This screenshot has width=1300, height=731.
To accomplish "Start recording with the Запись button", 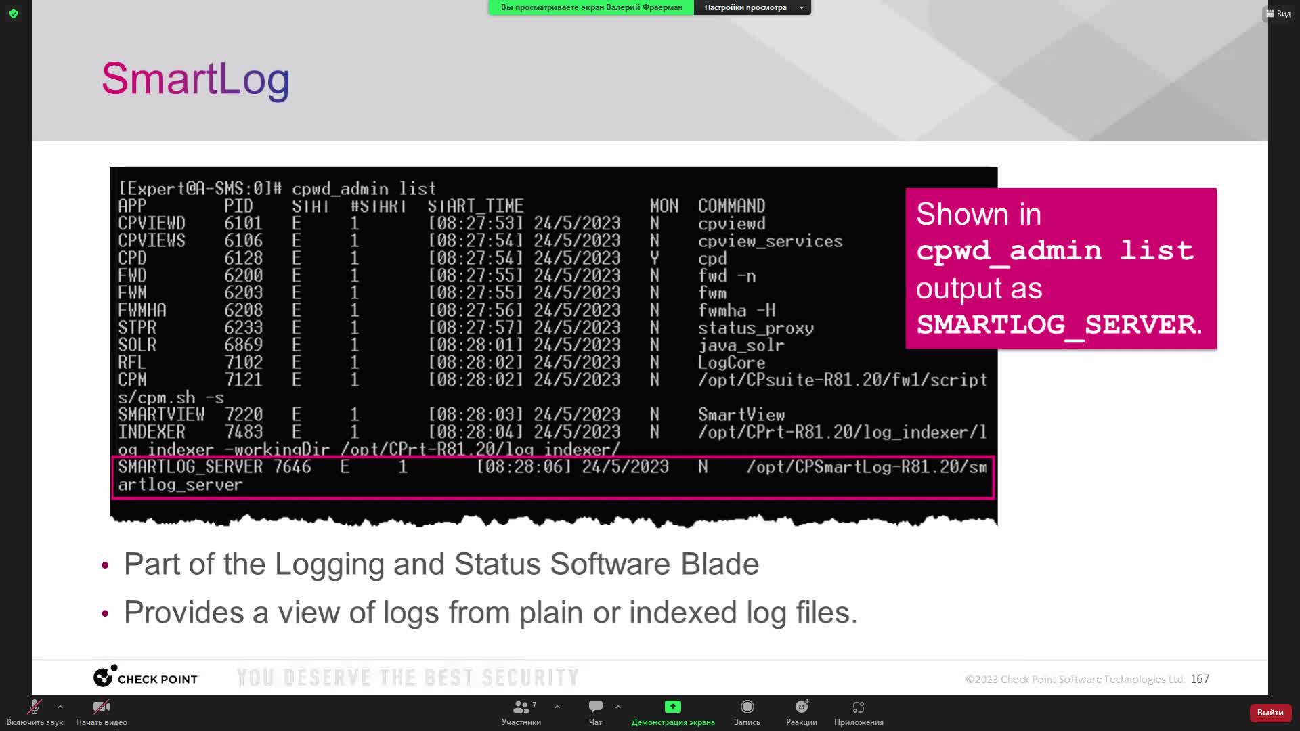I will (747, 712).
